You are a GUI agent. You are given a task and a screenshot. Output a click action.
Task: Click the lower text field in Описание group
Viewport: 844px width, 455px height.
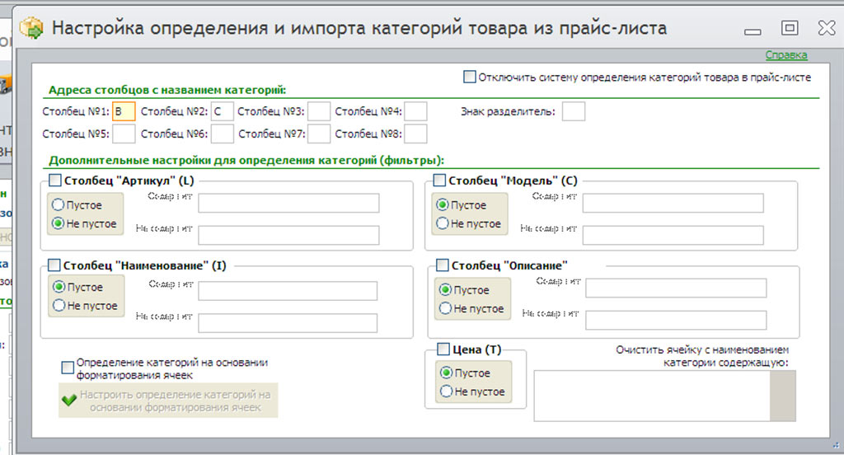pos(676,320)
